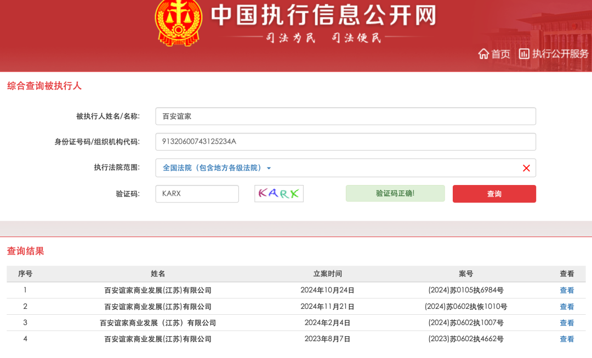Click the date 2024年11月21日
This screenshot has width=592, height=358.
[327, 307]
